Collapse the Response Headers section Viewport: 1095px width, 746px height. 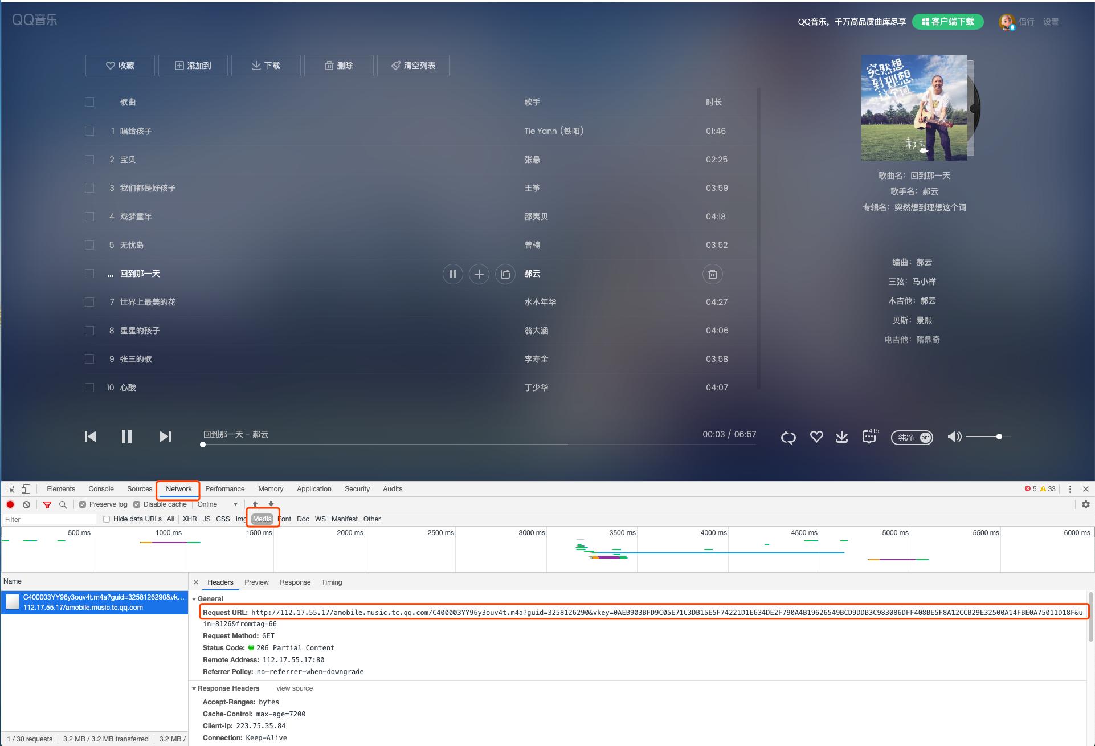coord(194,688)
